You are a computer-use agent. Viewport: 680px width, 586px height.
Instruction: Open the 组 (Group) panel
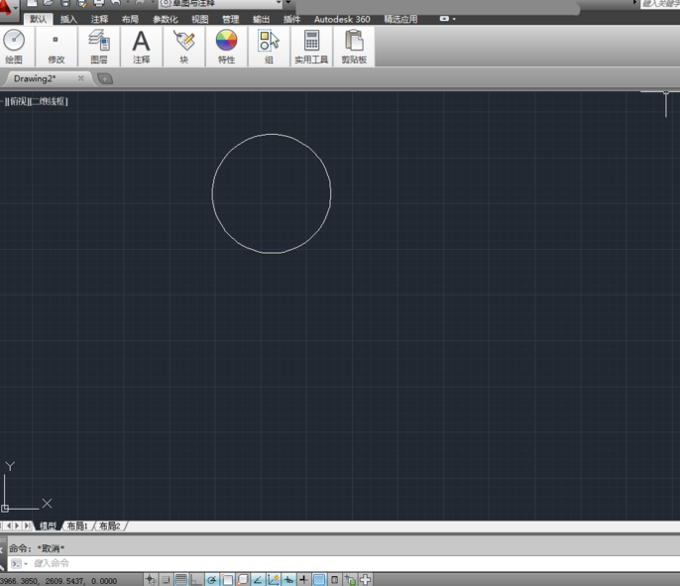tap(269, 47)
